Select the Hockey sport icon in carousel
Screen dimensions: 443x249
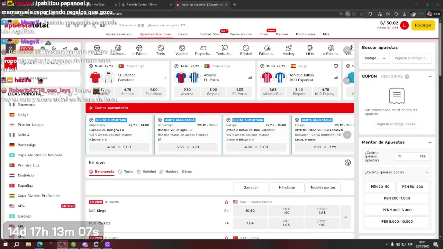click(x=288, y=48)
